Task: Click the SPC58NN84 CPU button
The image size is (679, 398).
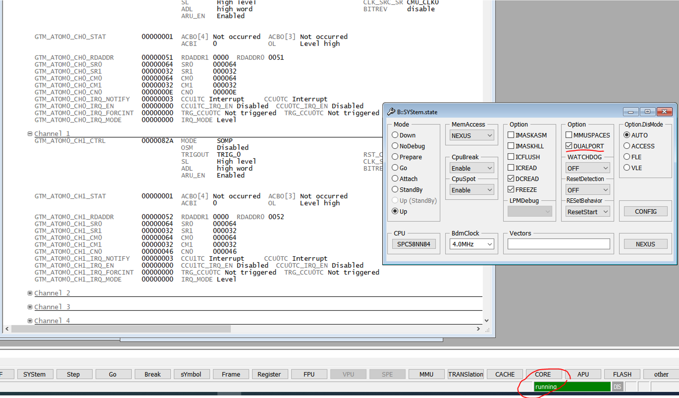Action: click(x=414, y=244)
